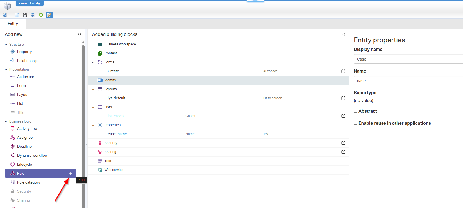
Task: Select the Rule building block
Action: click(x=40, y=173)
